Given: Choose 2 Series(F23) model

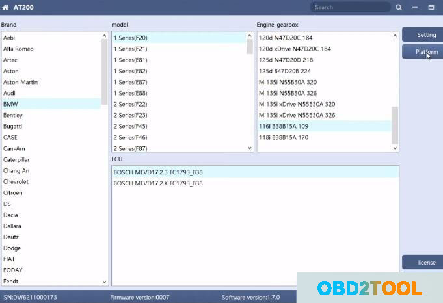Looking at the screenshot, I should [179, 115].
